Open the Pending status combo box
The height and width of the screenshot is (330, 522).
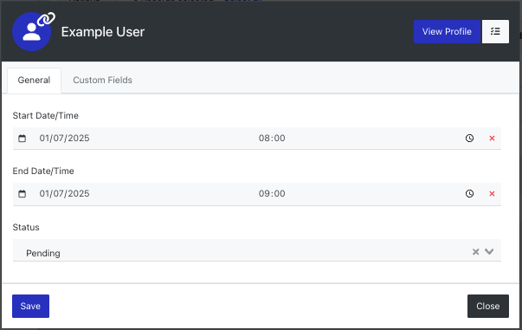click(x=257, y=250)
